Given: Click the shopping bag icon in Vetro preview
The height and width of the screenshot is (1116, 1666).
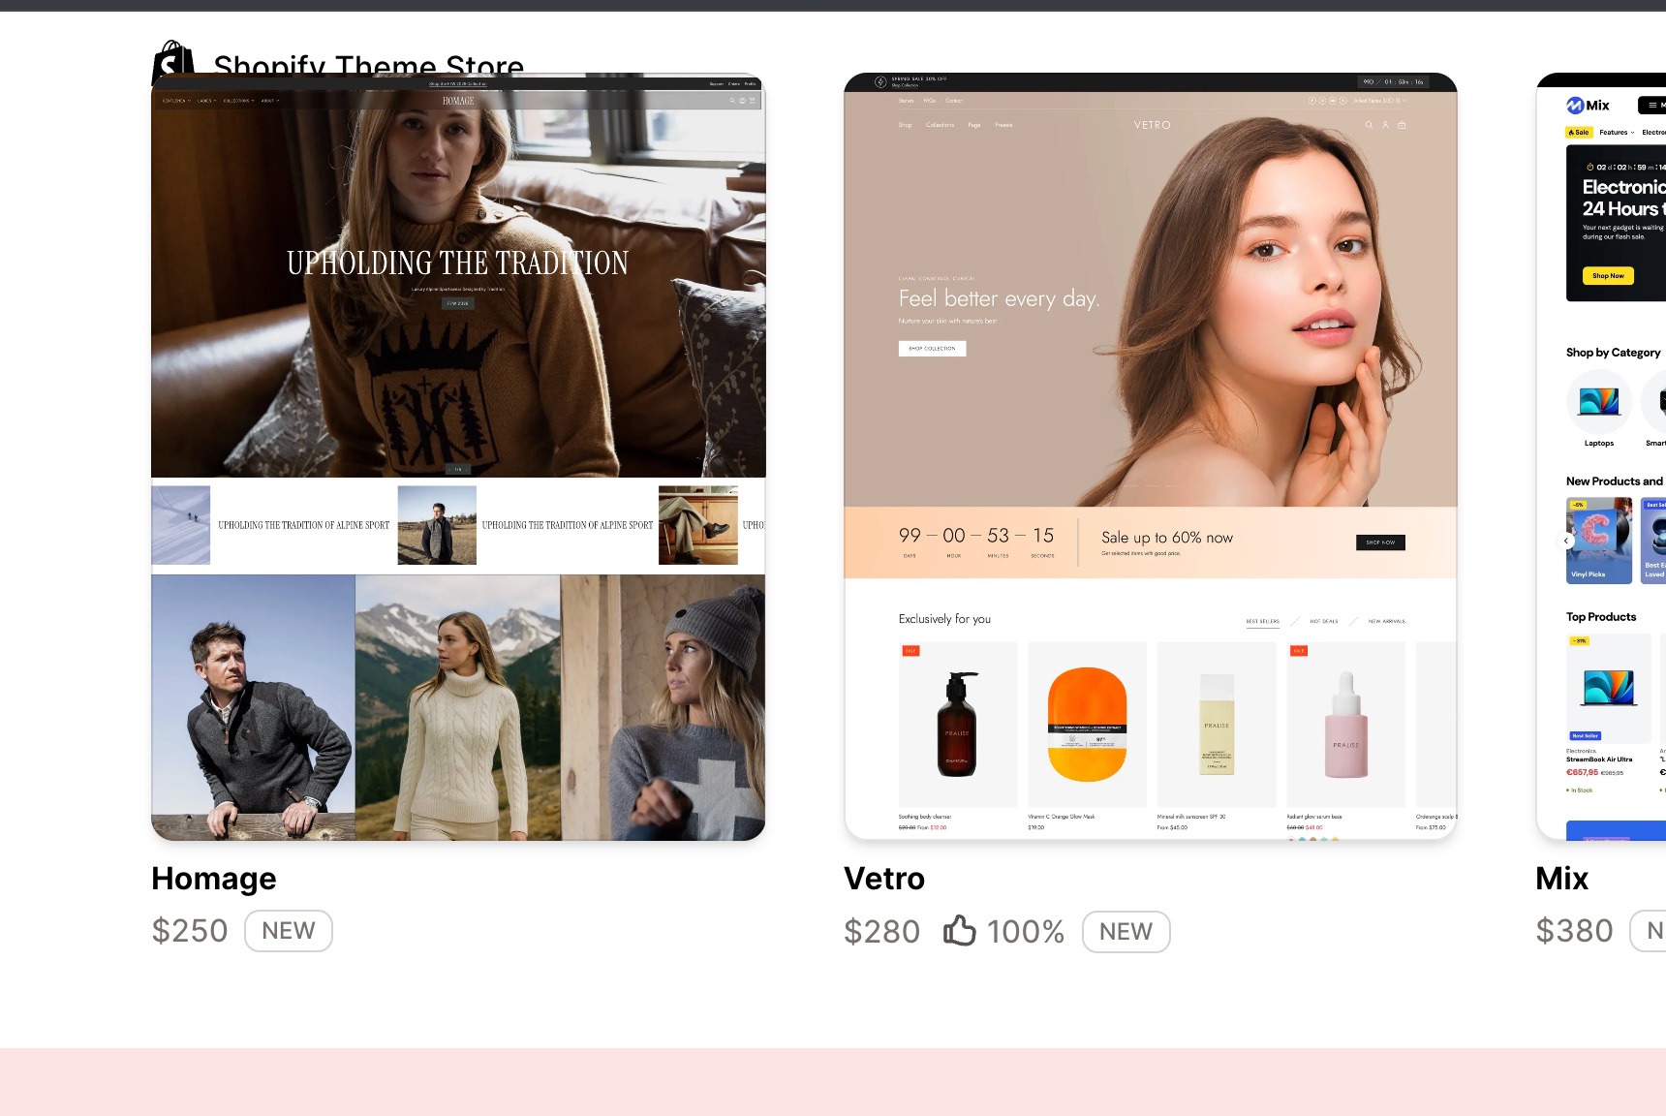Looking at the screenshot, I should pyautogui.click(x=1402, y=125).
